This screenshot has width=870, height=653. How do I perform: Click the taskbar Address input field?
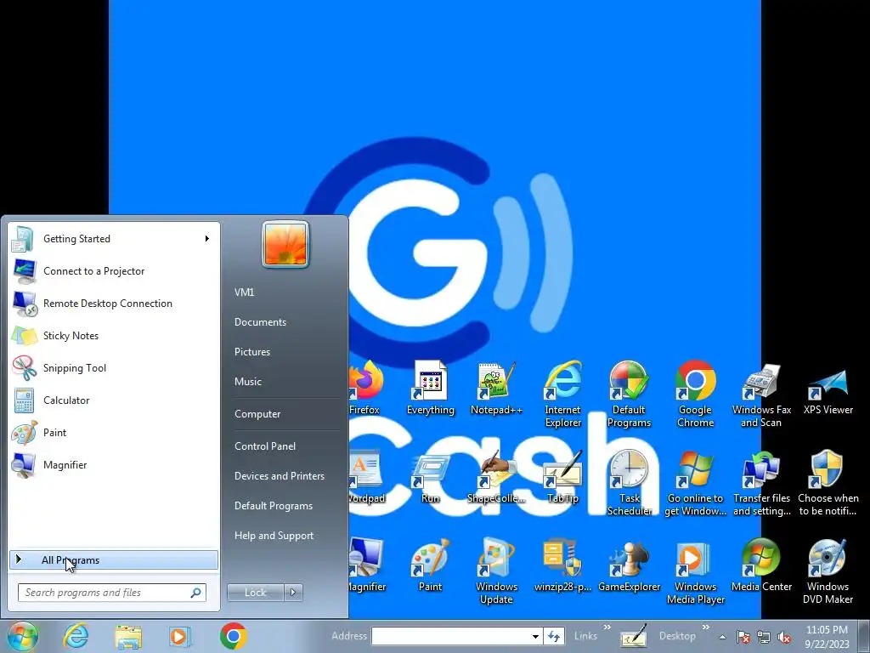pyautogui.click(x=450, y=636)
